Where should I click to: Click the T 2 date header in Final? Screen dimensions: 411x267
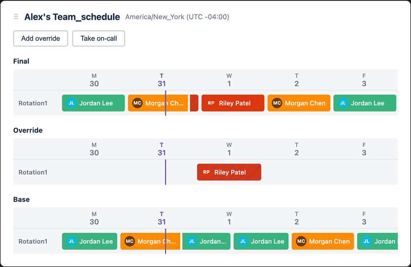pos(297,80)
